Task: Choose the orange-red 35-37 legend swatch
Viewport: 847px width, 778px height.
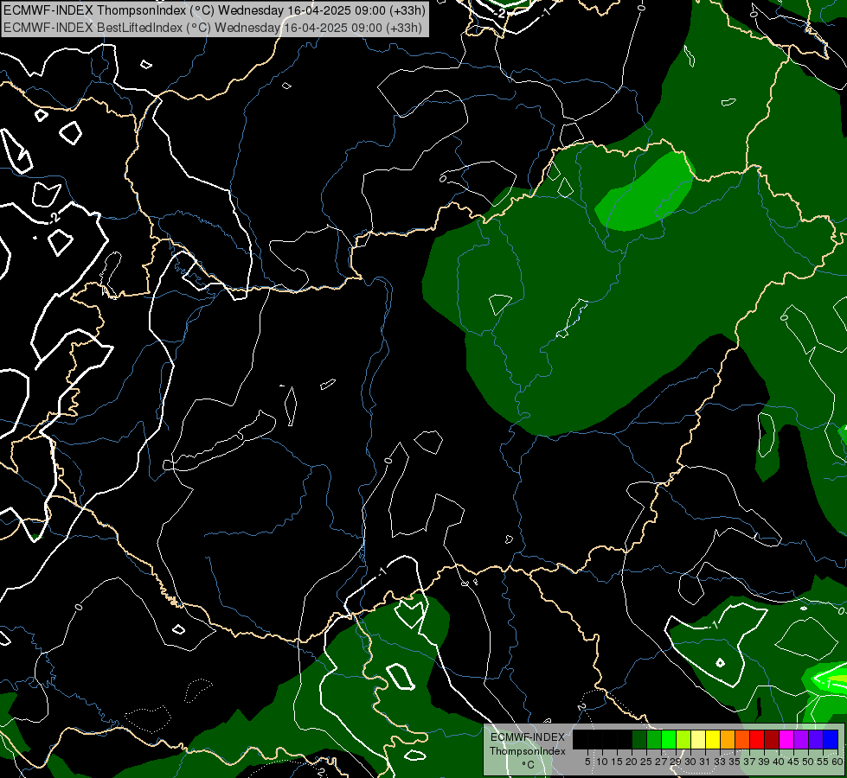Action: pos(742,739)
